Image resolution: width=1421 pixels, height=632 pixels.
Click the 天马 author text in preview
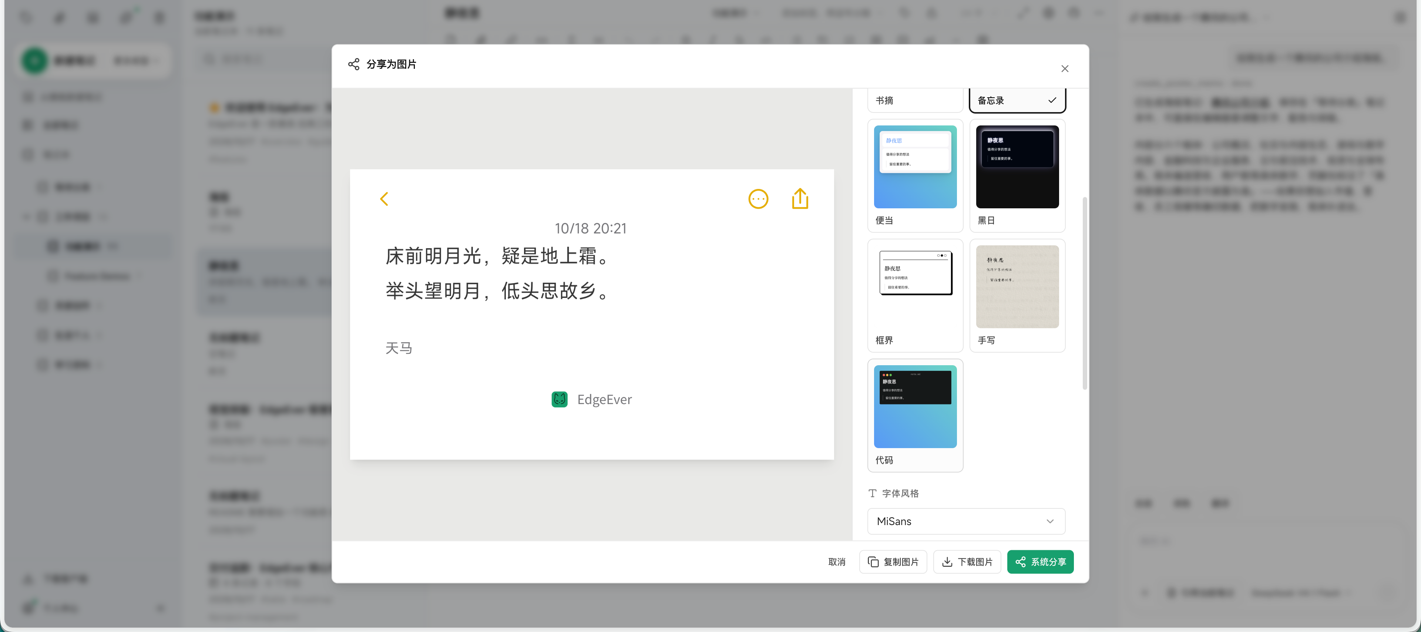click(x=398, y=348)
